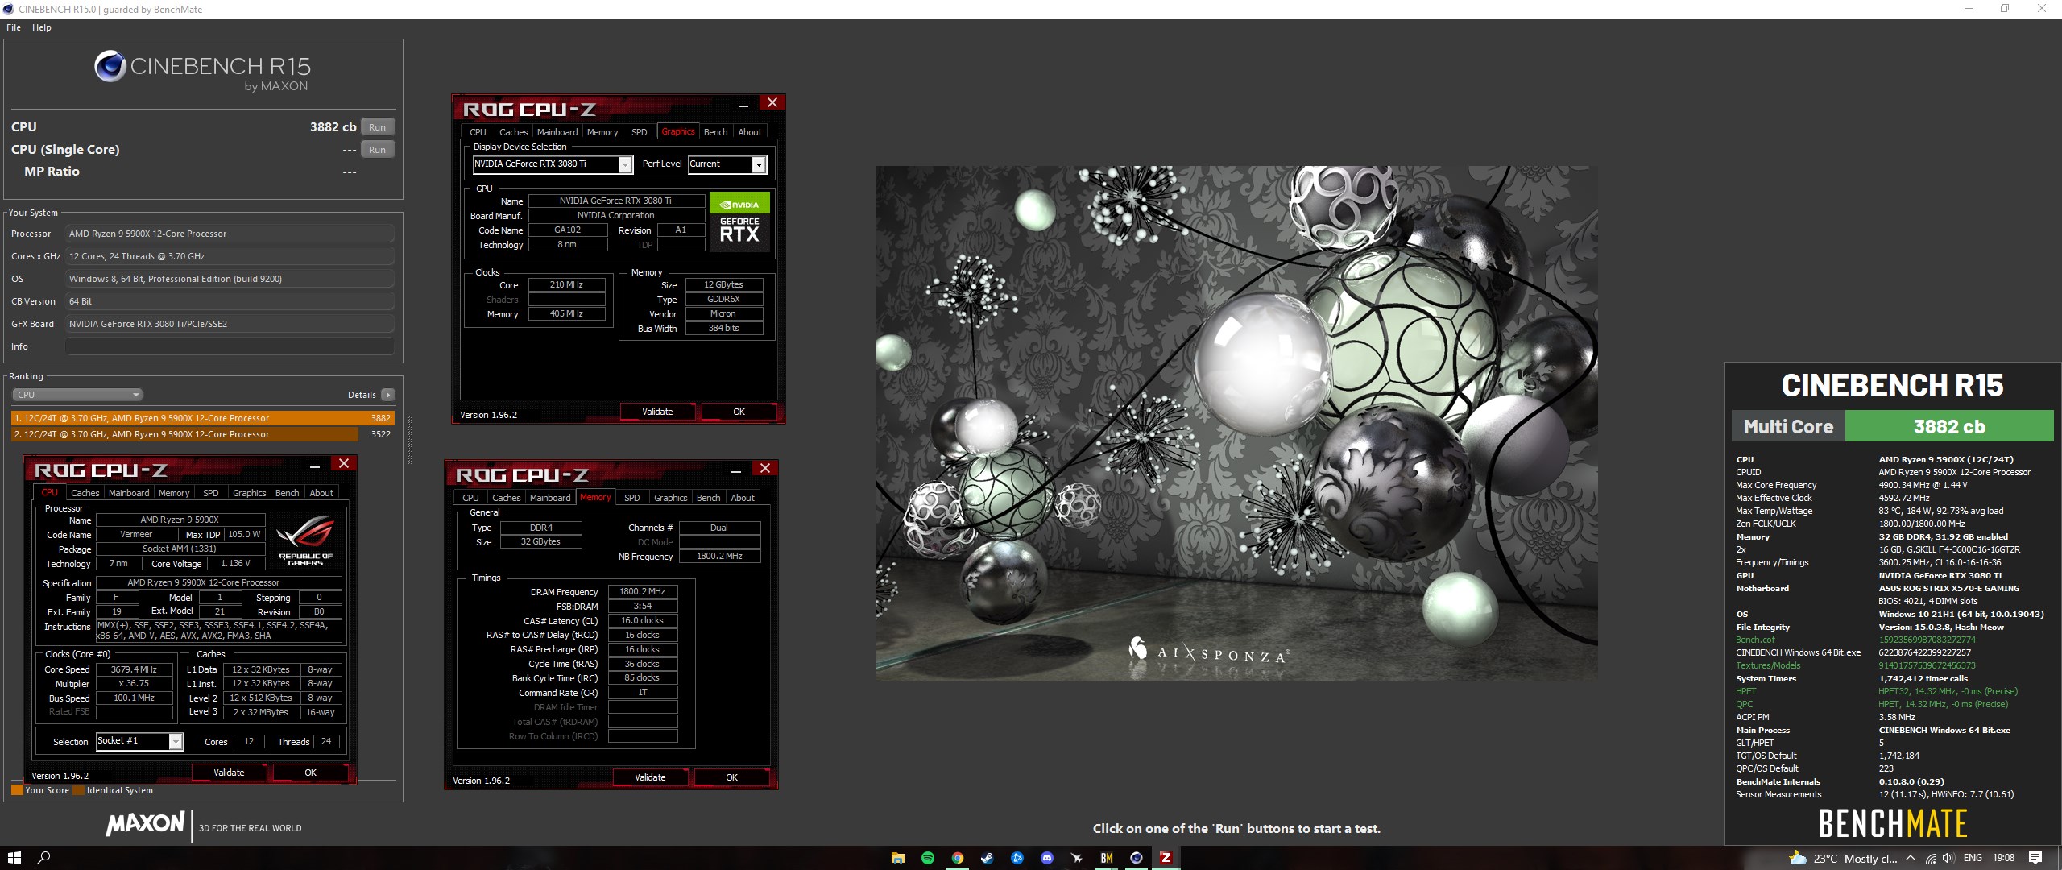Open the Perf Level dropdown
The width and height of the screenshot is (2062, 870).
(x=727, y=164)
